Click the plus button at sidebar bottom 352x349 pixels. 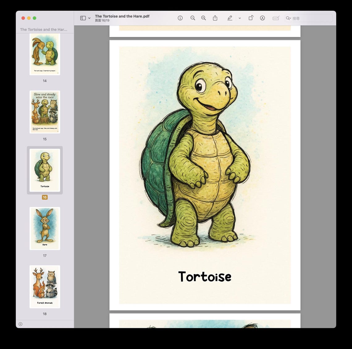[20, 324]
